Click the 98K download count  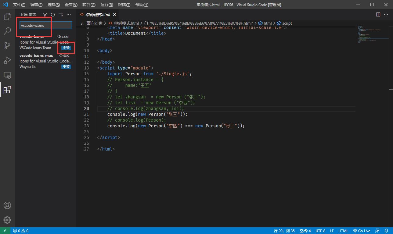pos(64,55)
